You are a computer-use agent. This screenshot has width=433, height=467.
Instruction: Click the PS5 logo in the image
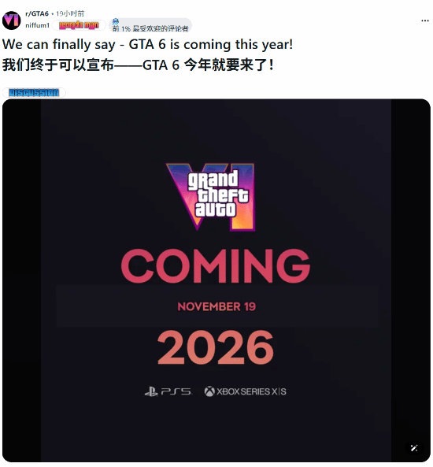tap(168, 391)
